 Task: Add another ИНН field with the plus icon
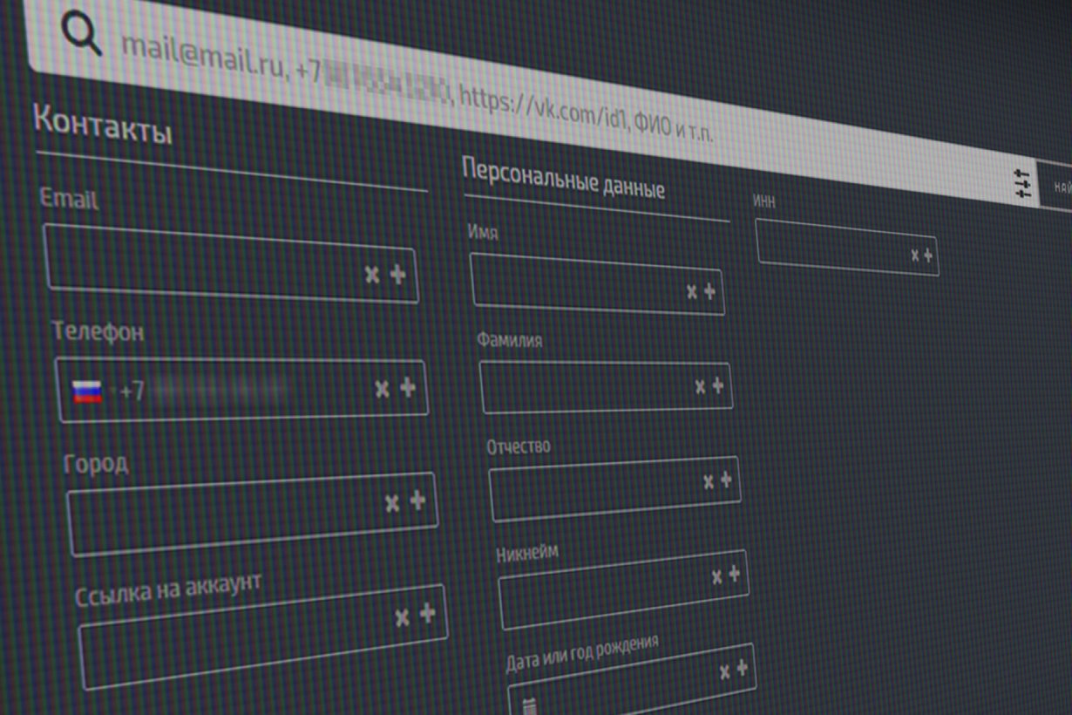[x=927, y=255]
